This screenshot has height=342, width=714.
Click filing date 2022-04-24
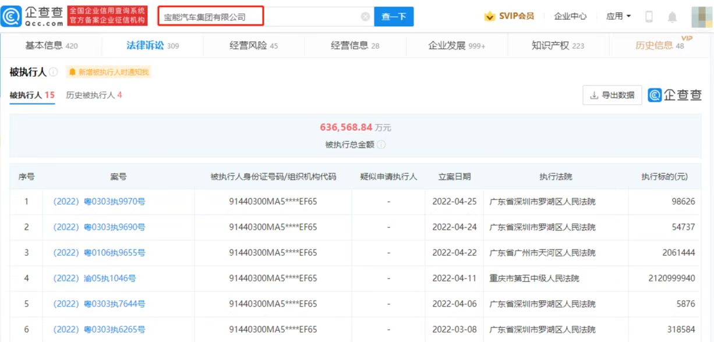(454, 227)
